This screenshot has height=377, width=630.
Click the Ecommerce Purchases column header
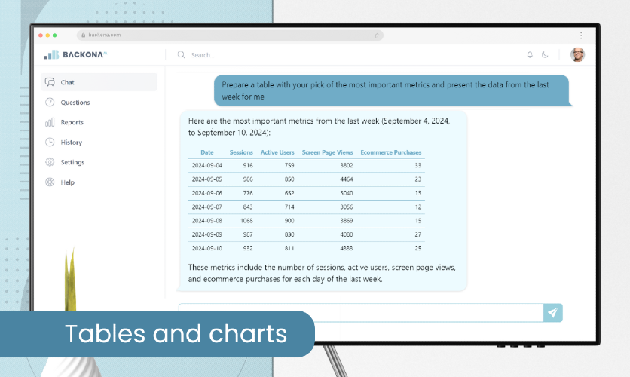click(391, 152)
